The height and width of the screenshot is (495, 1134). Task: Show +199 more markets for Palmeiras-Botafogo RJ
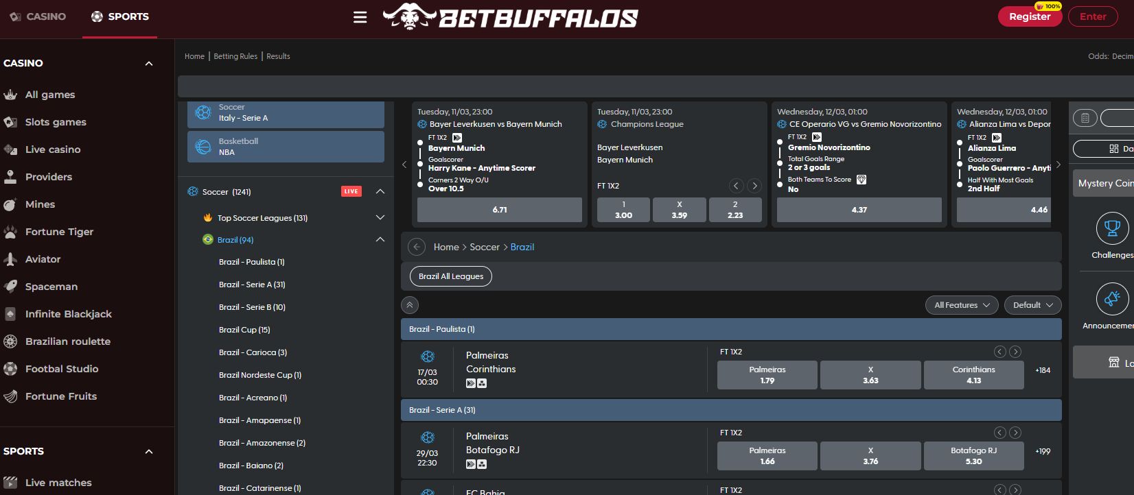pos(1043,451)
